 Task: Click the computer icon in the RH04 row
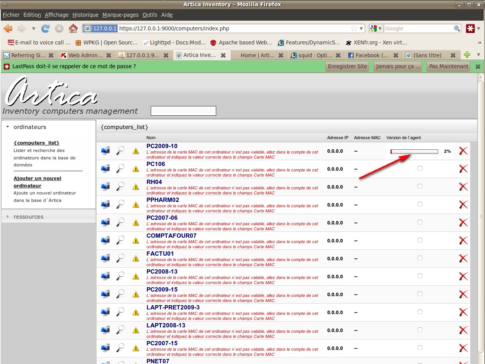point(105,187)
